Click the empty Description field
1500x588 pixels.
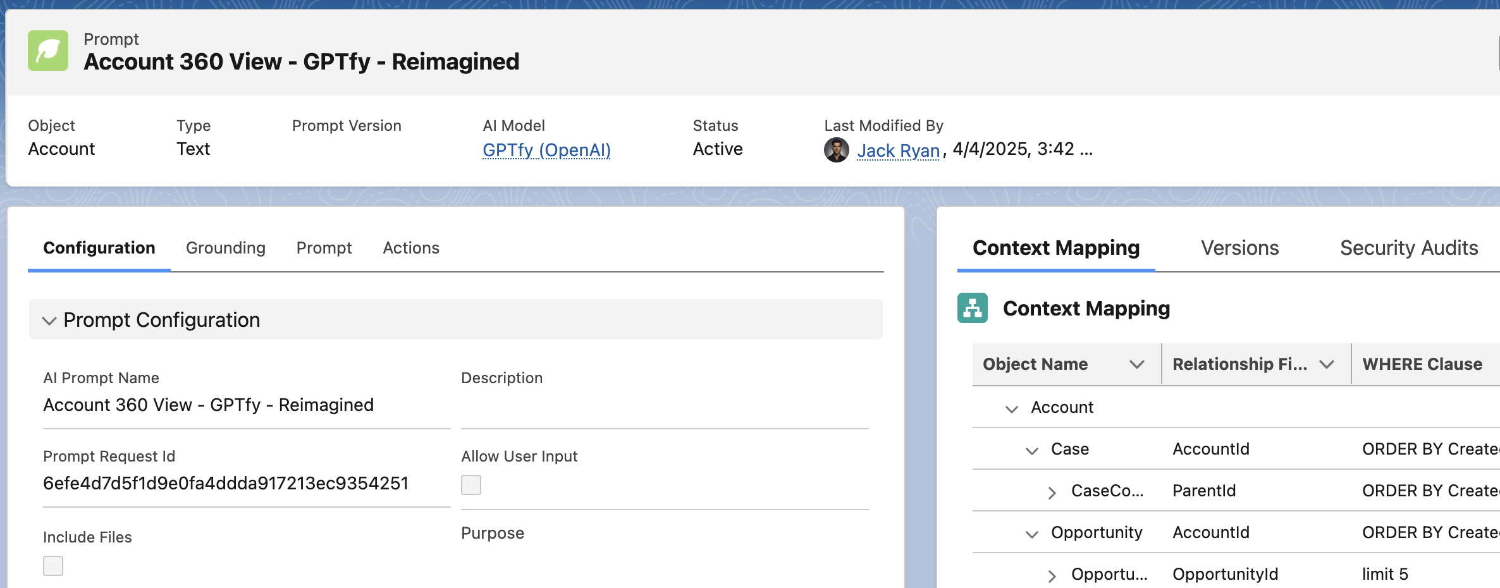(665, 406)
